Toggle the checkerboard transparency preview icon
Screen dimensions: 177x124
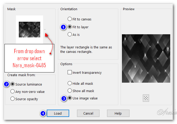146,98
